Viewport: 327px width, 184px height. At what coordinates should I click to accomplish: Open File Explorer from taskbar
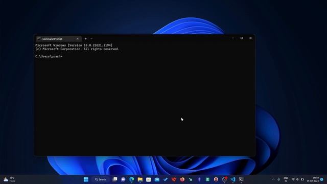140,179
